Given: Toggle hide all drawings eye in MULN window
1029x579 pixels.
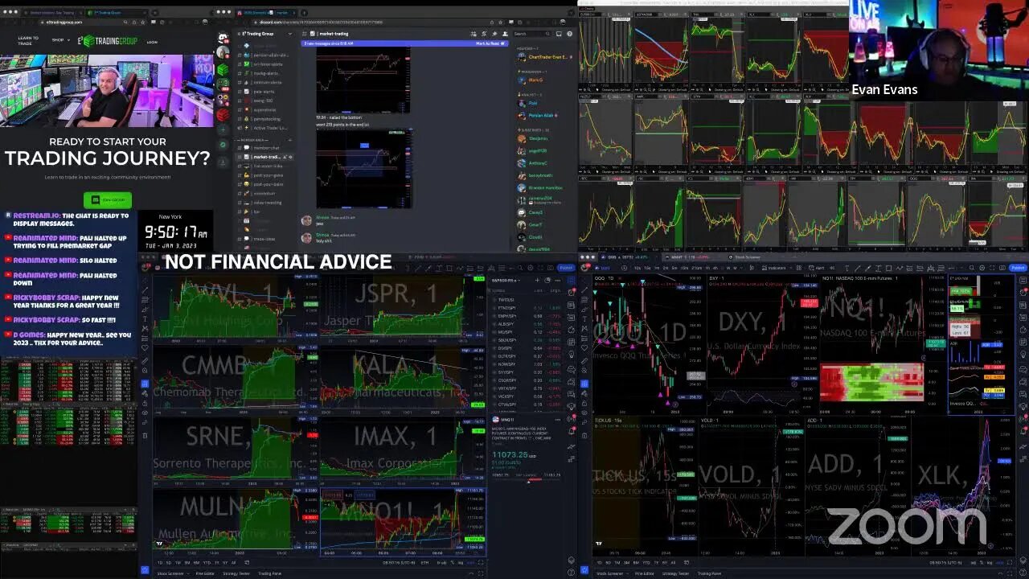Looking at the screenshot, I should [145, 413].
